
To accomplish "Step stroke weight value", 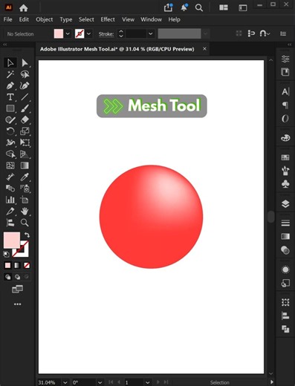I will pyautogui.click(x=121, y=33).
